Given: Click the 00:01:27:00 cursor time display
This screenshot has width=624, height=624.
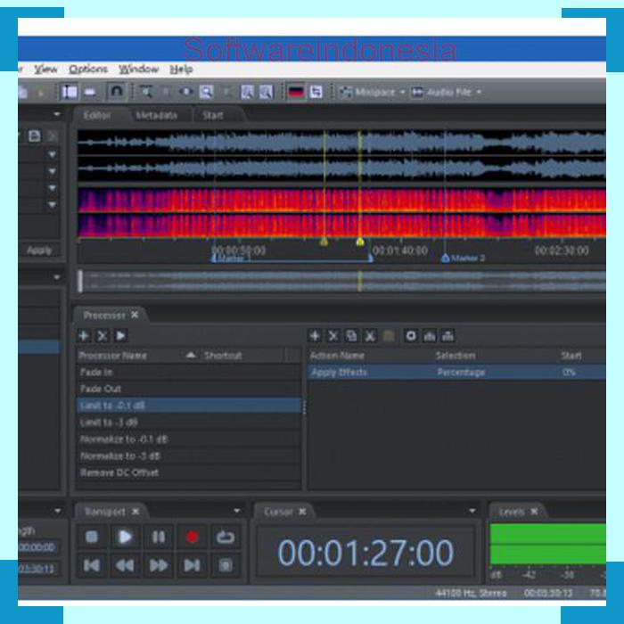Looking at the screenshot, I should pyautogui.click(x=365, y=553).
